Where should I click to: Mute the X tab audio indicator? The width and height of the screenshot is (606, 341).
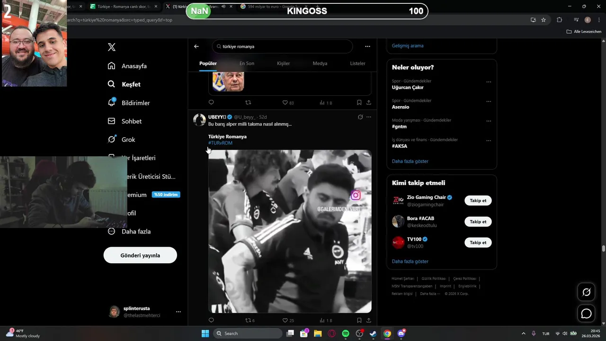[223, 7]
